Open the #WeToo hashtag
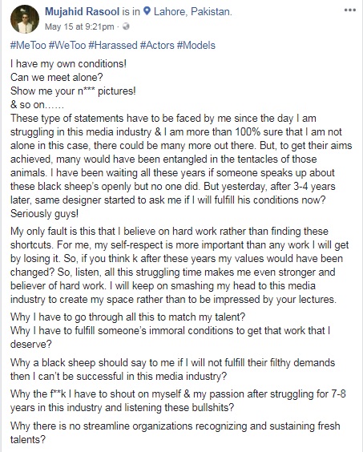 pyautogui.click(x=67, y=46)
